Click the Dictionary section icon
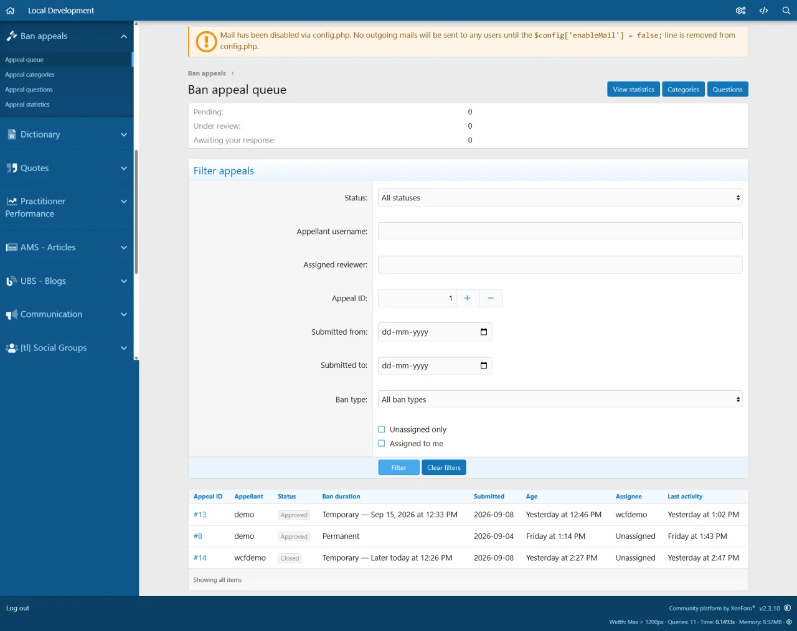 coord(11,134)
